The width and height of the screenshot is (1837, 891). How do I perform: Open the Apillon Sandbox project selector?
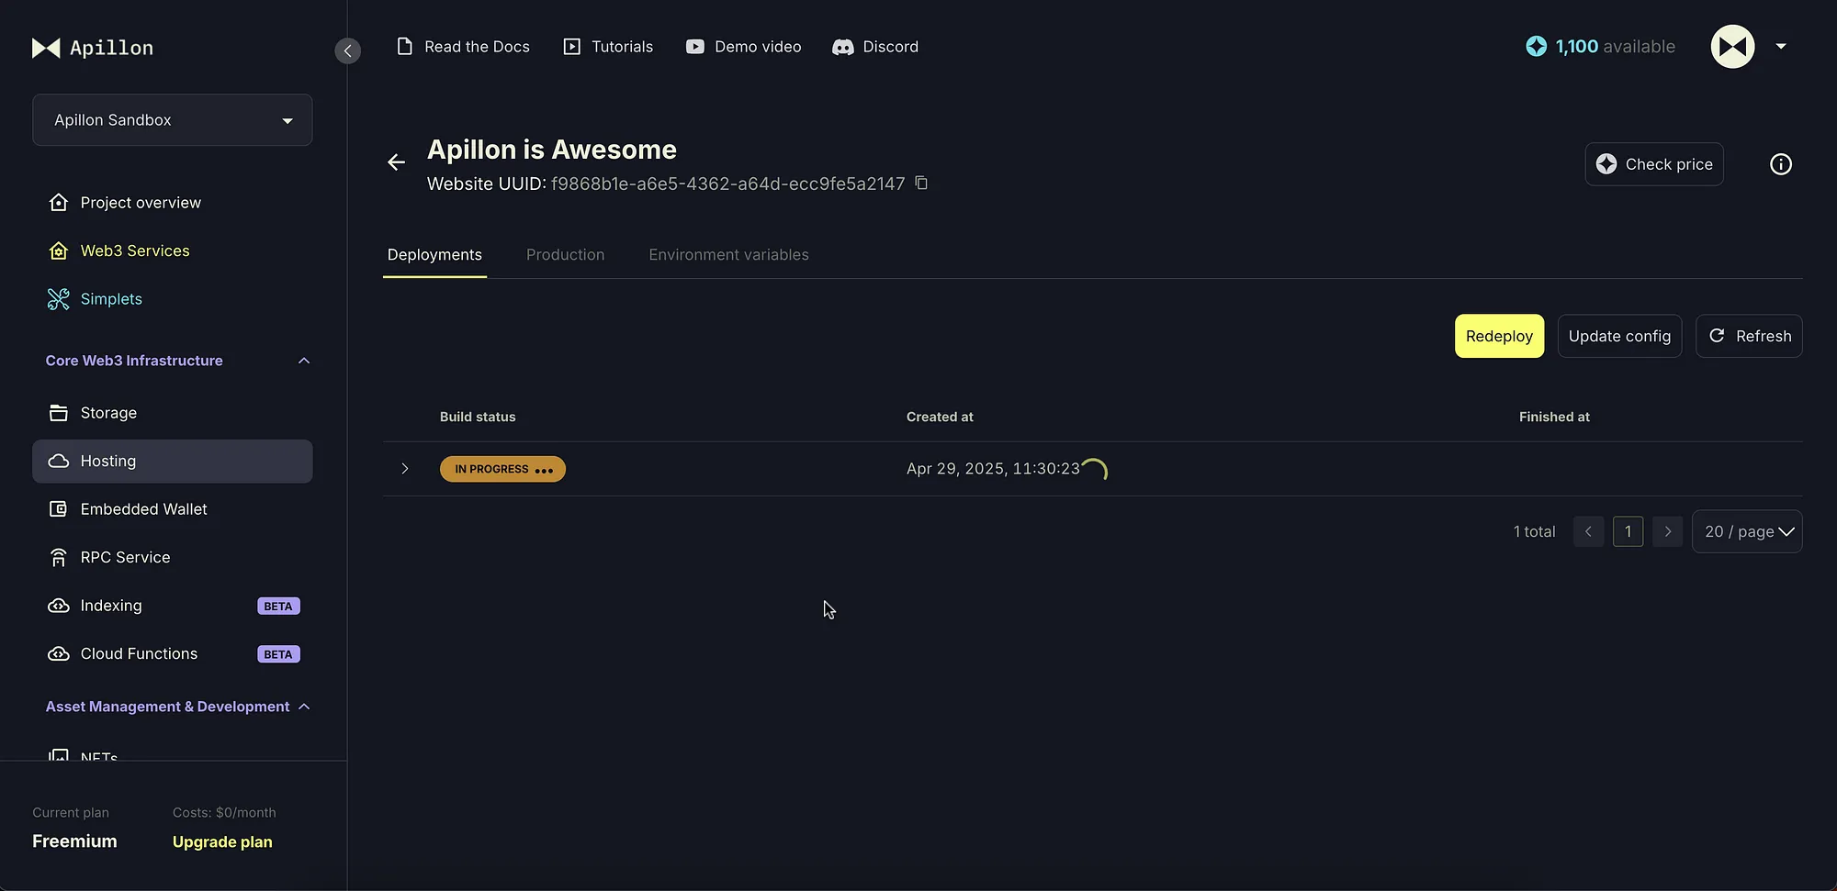[x=173, y=120]
